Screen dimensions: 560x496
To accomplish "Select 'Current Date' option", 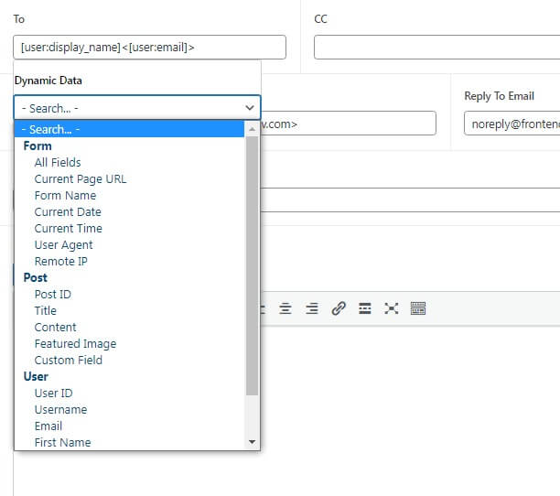I will coord(129,211).
